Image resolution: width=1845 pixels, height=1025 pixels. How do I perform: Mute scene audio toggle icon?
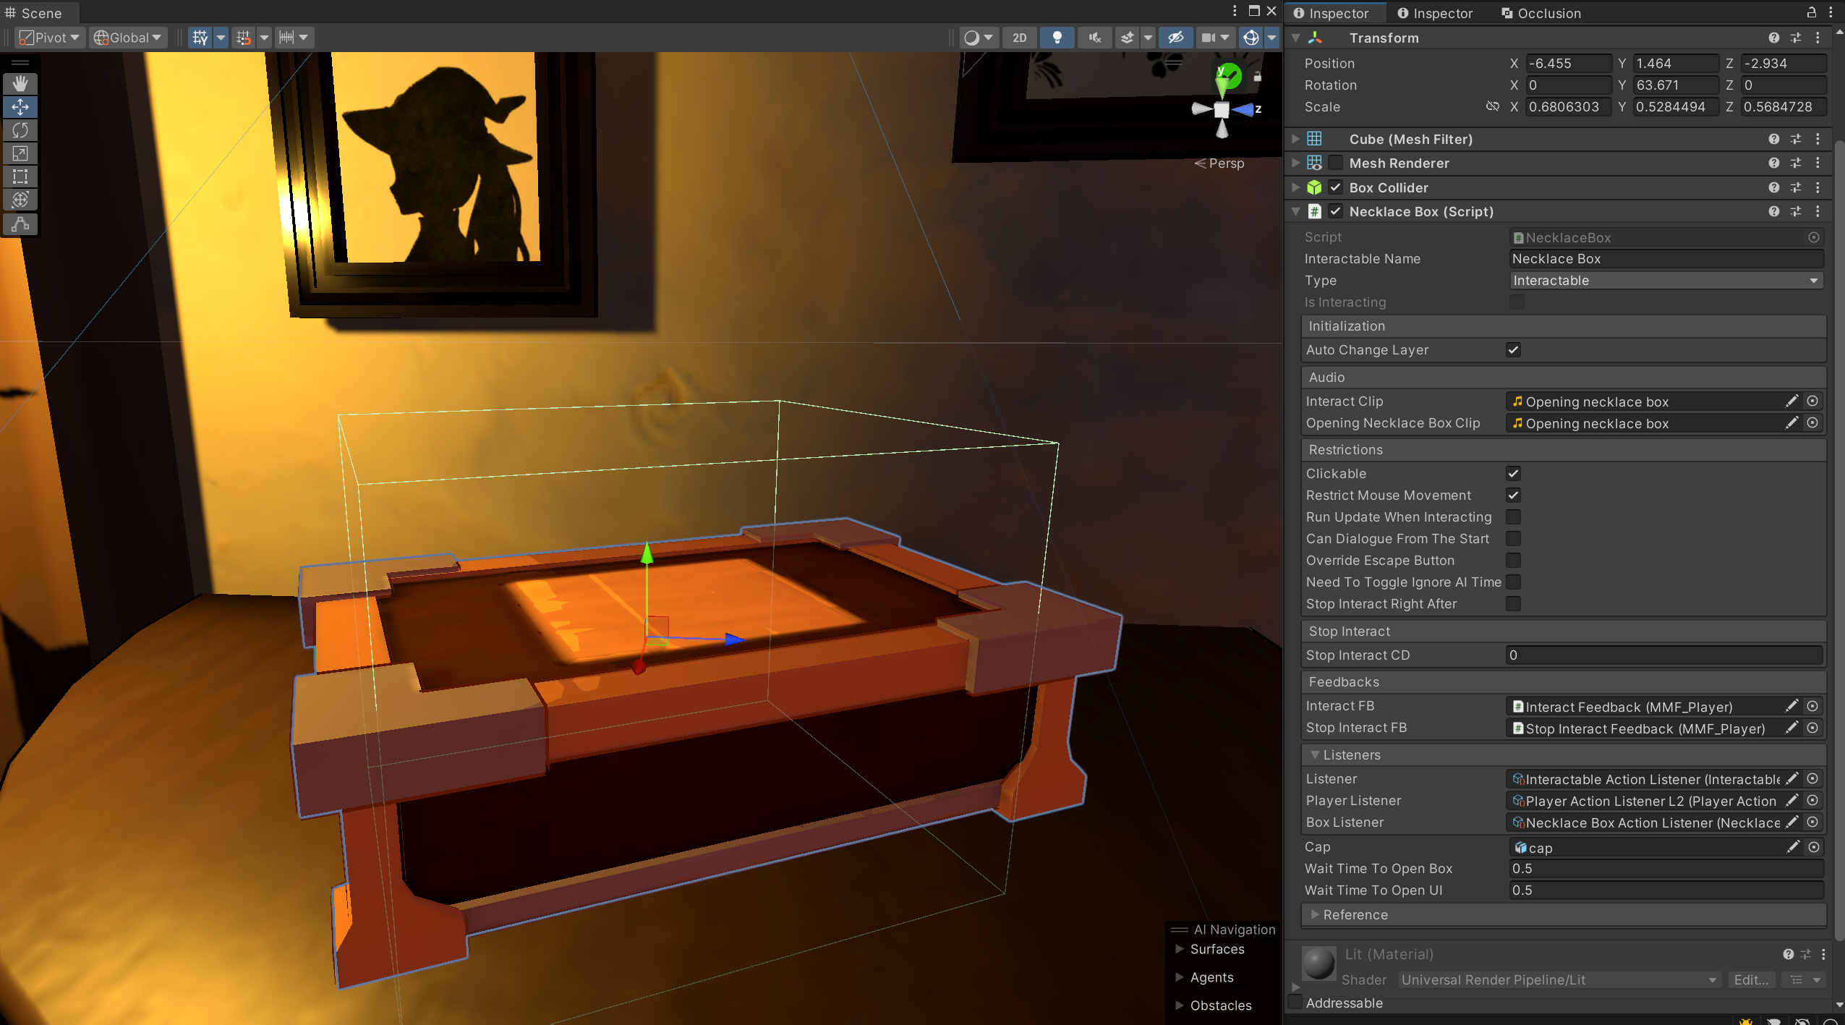[x=1094, y=38]
